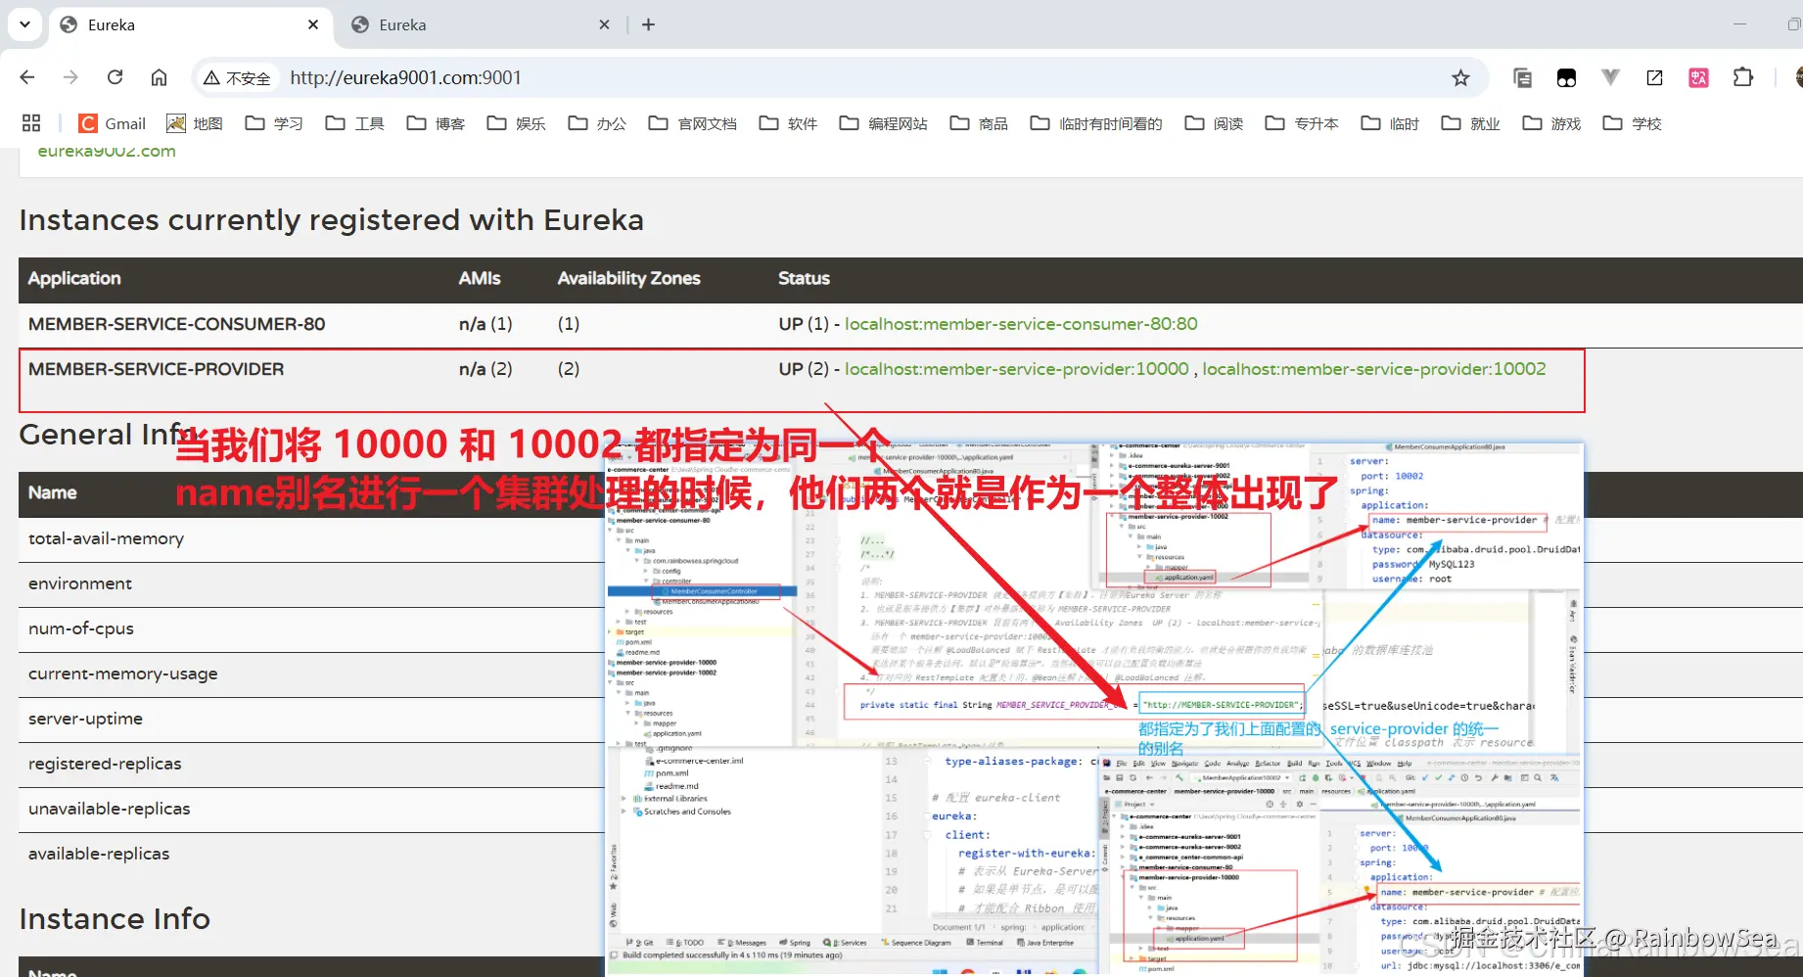1803x977 pixels.
Task: Open the translate extension icon
Action: [1698, 77]
